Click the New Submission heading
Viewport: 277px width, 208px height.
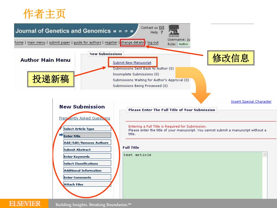82,107
